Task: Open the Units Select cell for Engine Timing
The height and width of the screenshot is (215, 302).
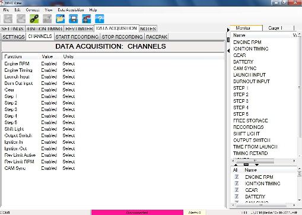Action: (69, 70)
